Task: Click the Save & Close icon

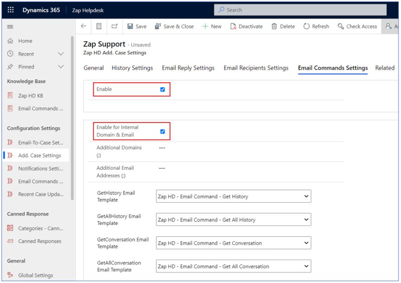Action: coord(158,26)
